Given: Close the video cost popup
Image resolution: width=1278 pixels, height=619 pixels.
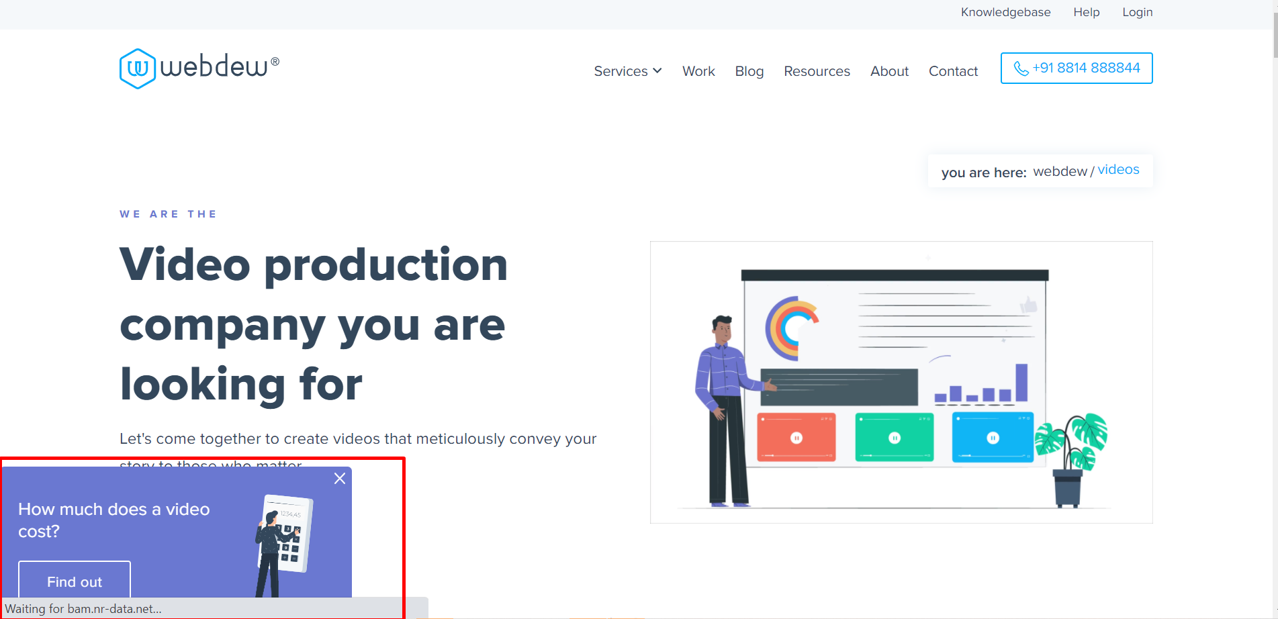Looking at the screenshot, I should (340, 478).
